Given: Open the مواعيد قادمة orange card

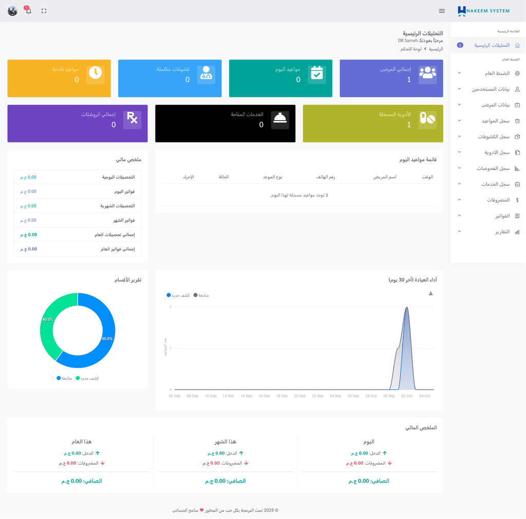Looking at the screenshot, I should coord(59,78).
